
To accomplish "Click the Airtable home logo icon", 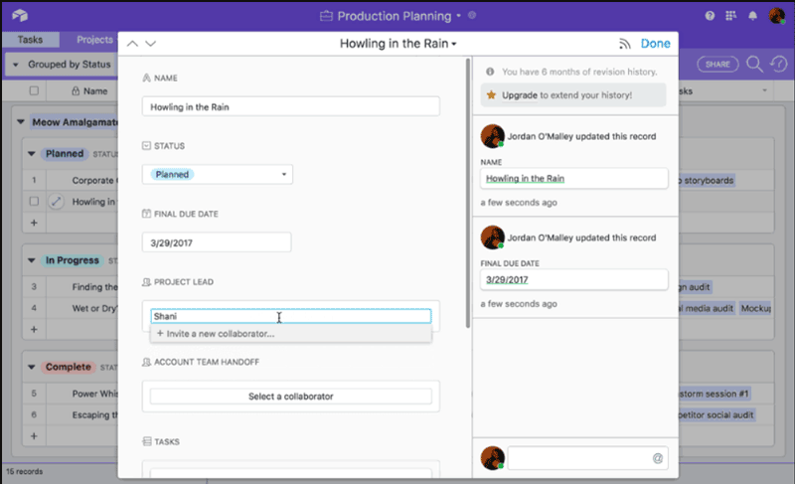I will coord(20,15).
